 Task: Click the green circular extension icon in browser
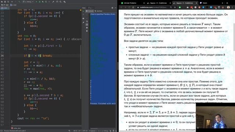pos(180,7)
